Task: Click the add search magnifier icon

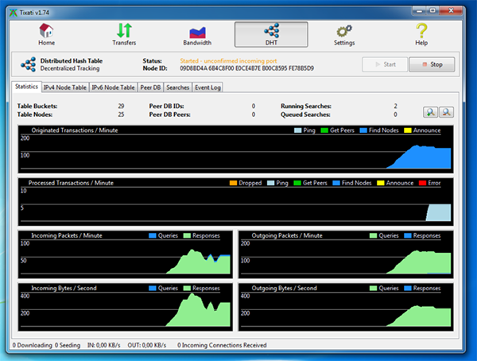Action: [430, 112]
